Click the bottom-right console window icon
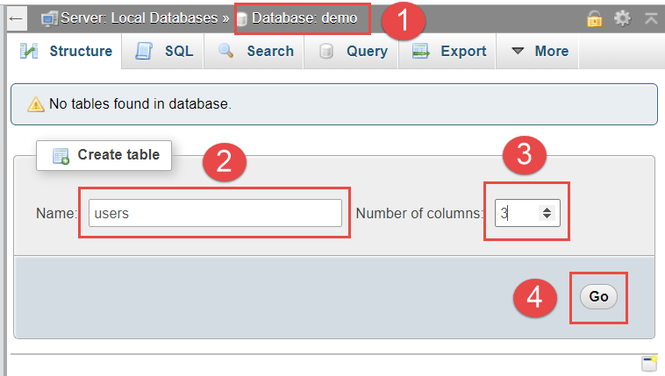The width and height of the screenshot is (665, 376). 649,364
